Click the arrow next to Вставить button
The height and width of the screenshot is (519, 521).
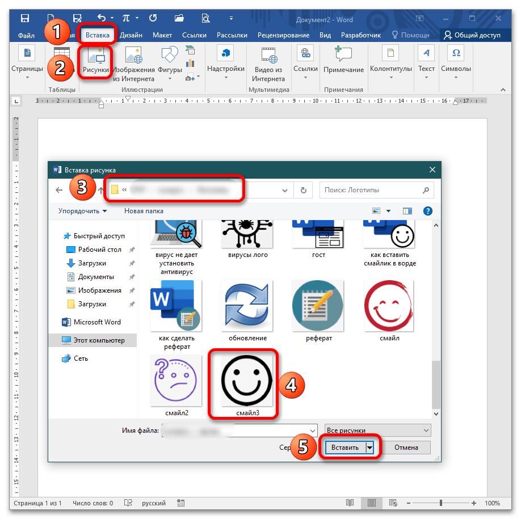tap(371, 448)
